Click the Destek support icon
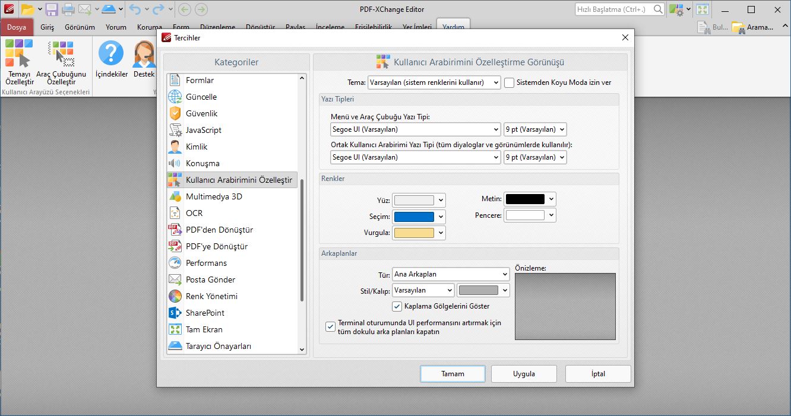Viewport: 791px width, 416px height. [x=144, y=59]
